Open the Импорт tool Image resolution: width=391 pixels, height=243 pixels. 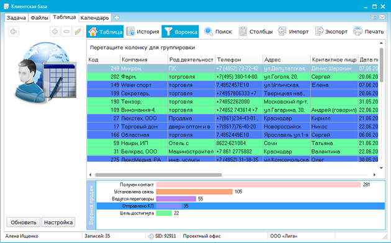click(293, 32)
